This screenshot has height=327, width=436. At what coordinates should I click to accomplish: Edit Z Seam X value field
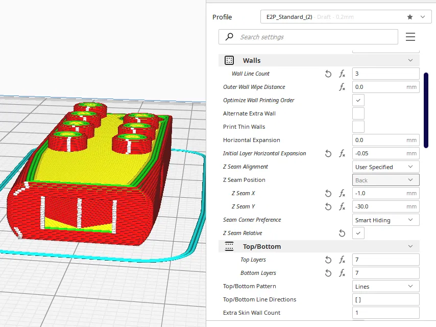[385, 193]
